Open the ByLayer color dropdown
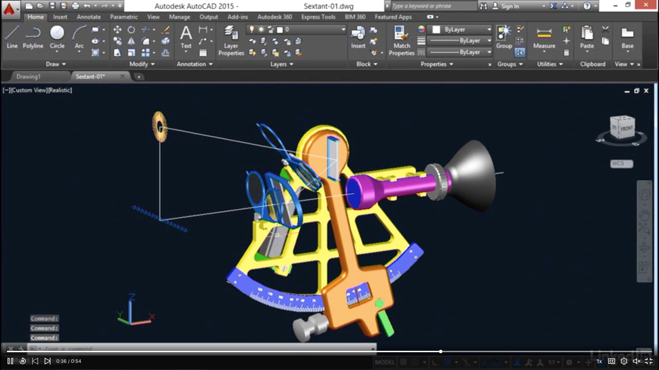This screenshot has width=659, height=370. [489, 29]
